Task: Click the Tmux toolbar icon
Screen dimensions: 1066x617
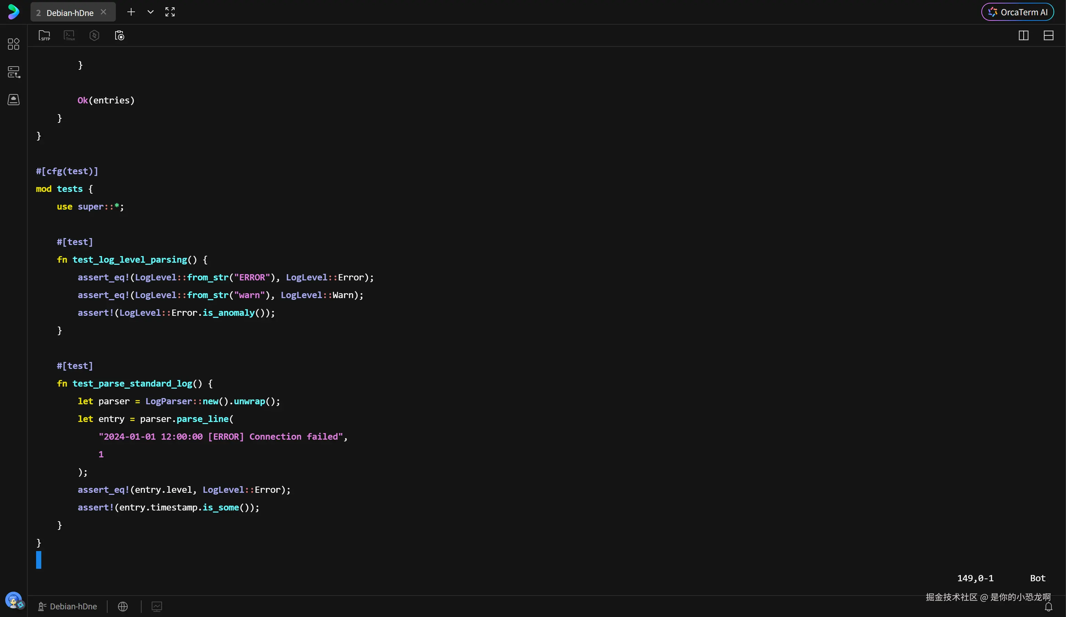Action: click(69, 35)
